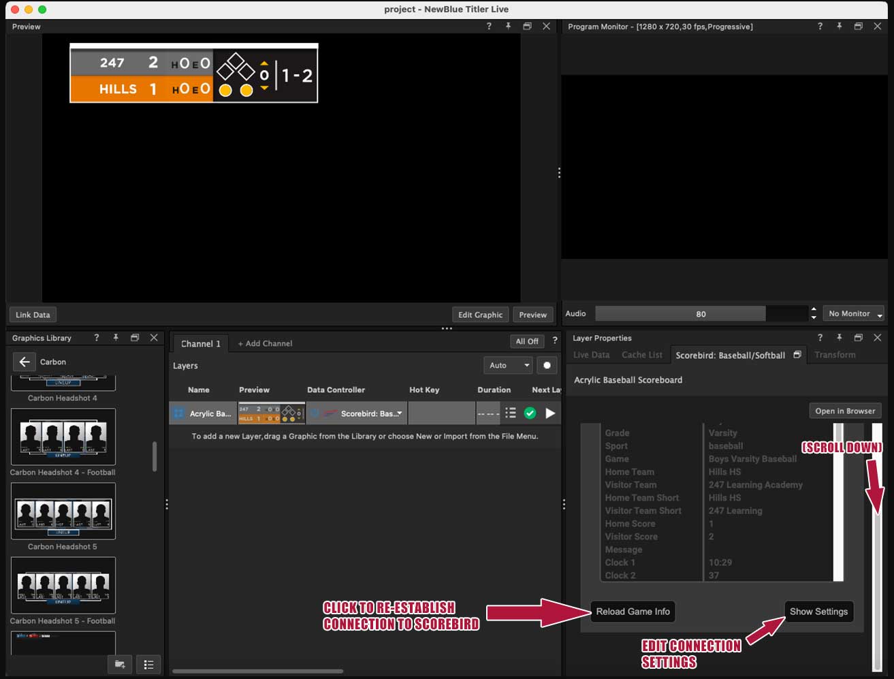Toggle All Off for Channel 1
This screenshot has width=894, height=679.
[527, 341]
